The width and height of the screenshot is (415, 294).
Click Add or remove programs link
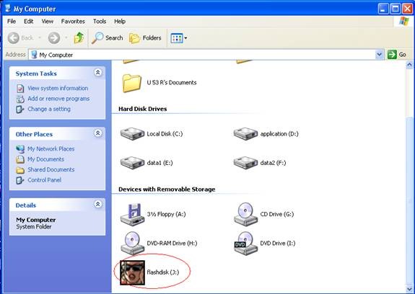pyautogui.click(x=58, y=99)
